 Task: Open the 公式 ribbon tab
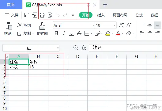(x=139, y=15)
